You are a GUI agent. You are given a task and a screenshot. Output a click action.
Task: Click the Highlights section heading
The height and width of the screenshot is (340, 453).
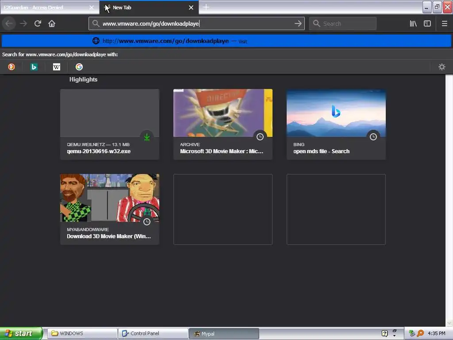coord(83,80)
